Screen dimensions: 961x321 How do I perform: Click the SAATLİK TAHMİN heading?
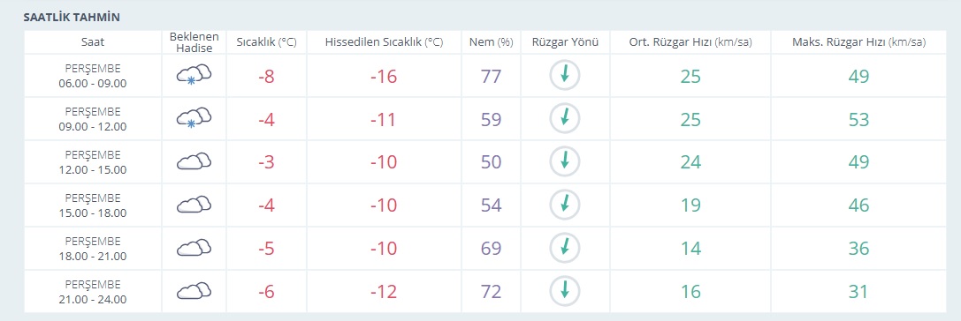(72, 17)
